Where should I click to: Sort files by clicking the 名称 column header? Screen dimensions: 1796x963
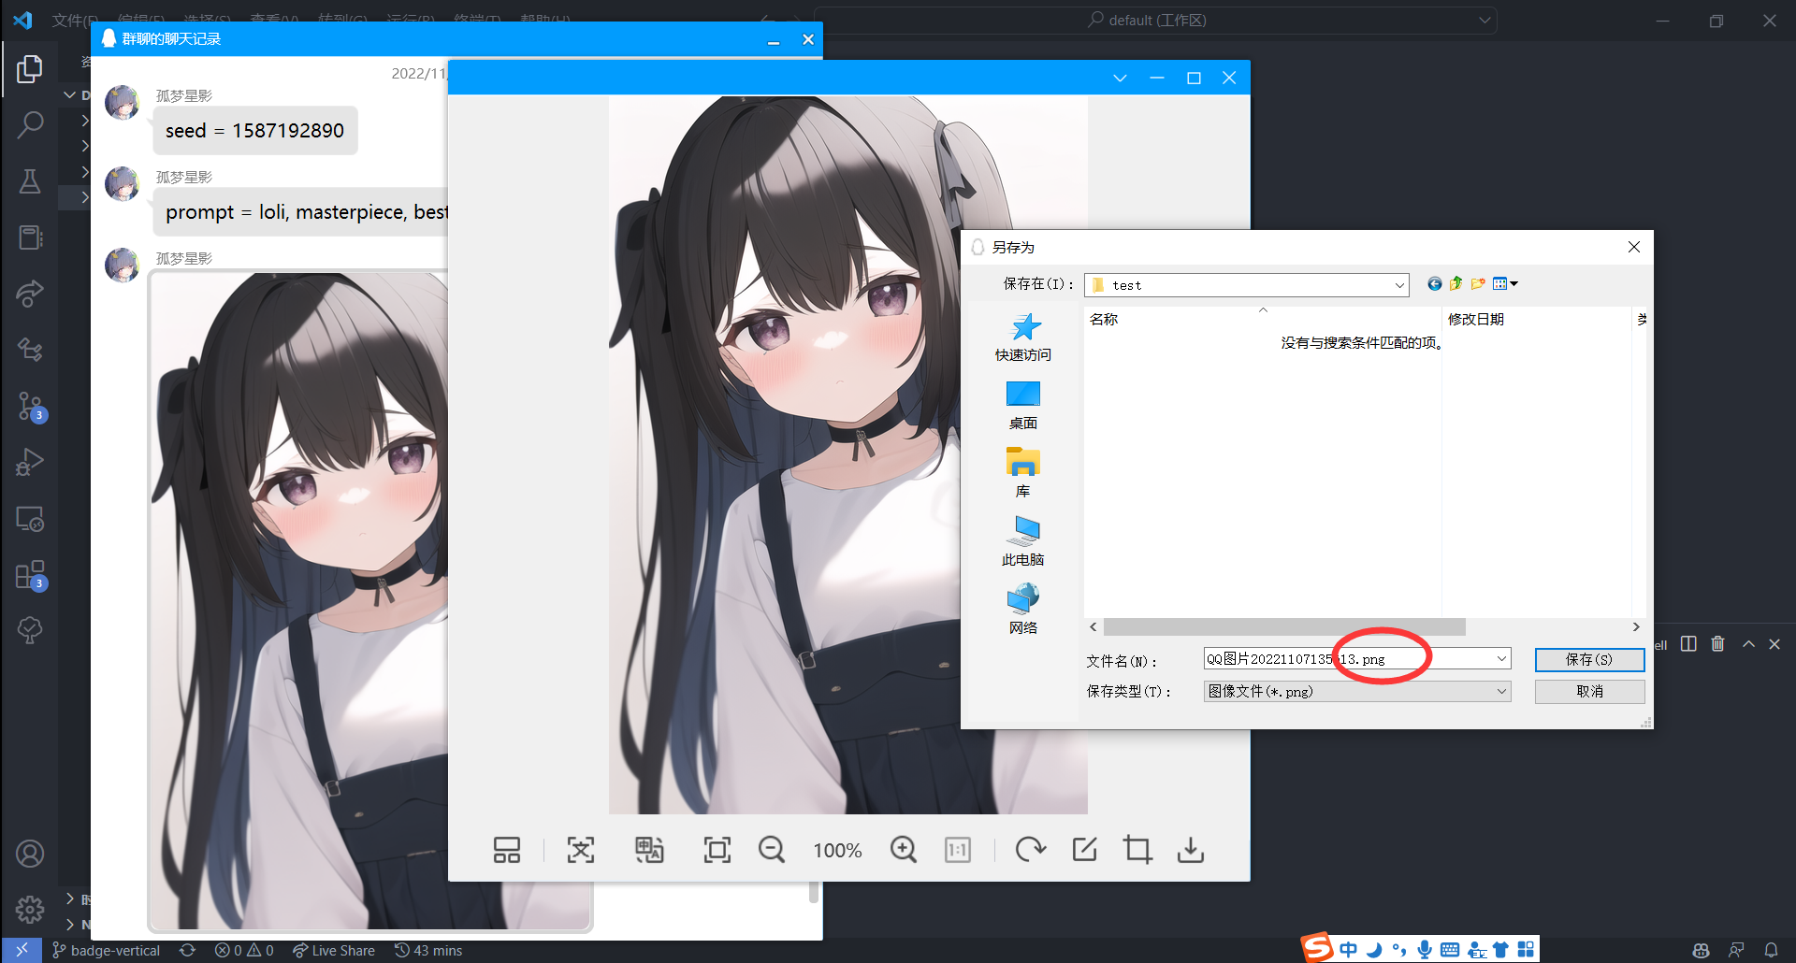(x=1105, y=319)
